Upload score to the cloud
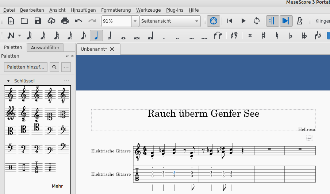Viewport: 330px width, 194px height. (x=51, y=21)
